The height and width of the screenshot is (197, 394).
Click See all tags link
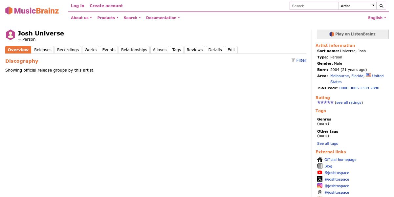(327, 143)
